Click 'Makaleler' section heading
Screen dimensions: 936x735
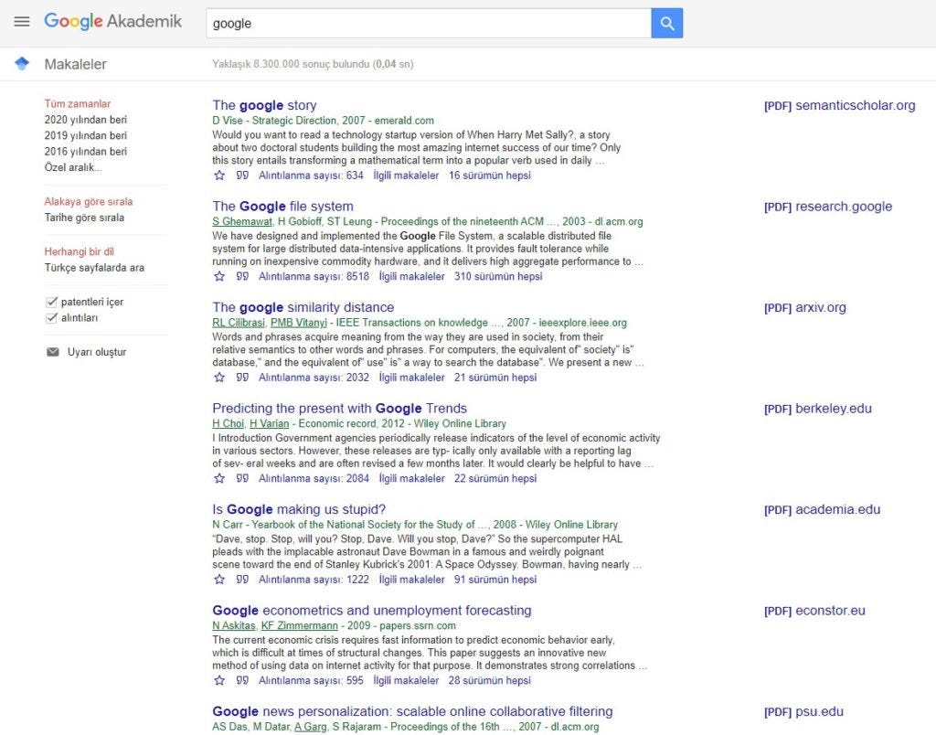pos(75,64)
